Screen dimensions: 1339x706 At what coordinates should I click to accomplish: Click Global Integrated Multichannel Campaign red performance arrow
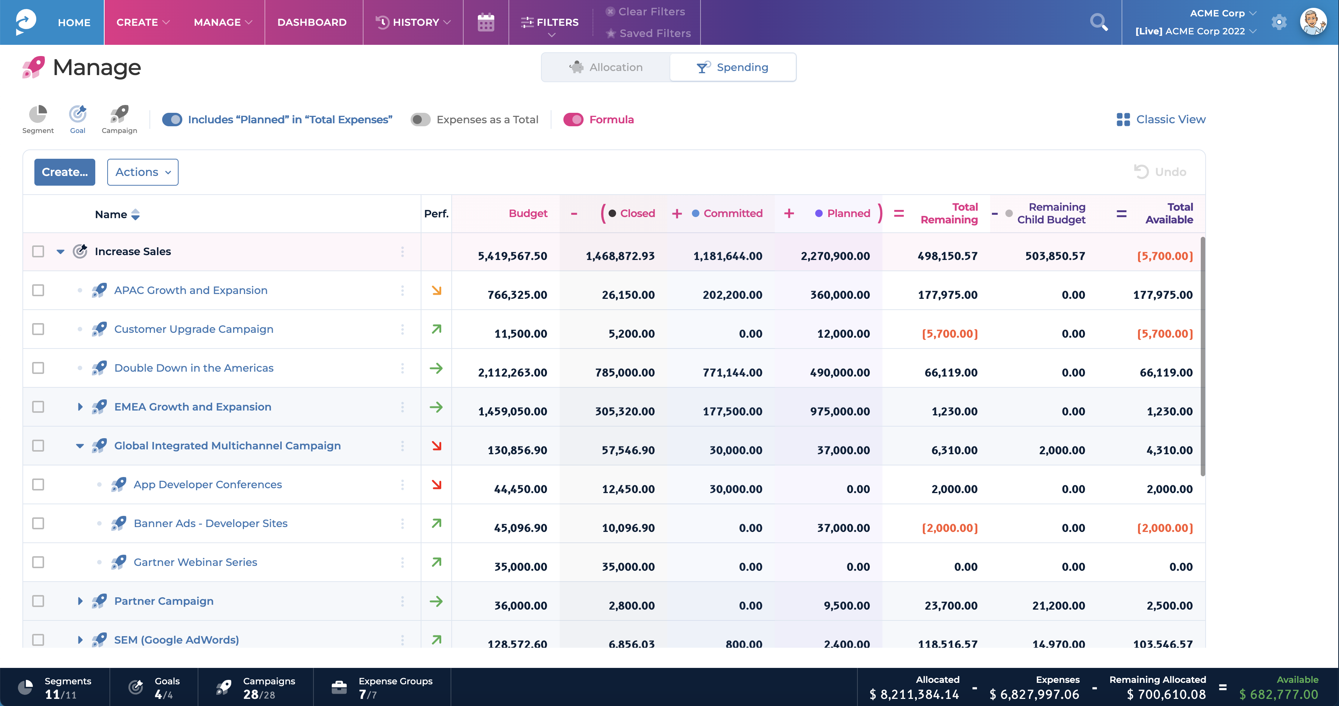point(437,446)
